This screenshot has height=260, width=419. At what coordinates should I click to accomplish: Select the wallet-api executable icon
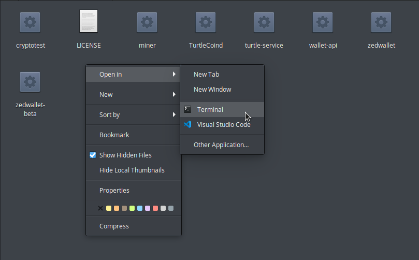323,22
